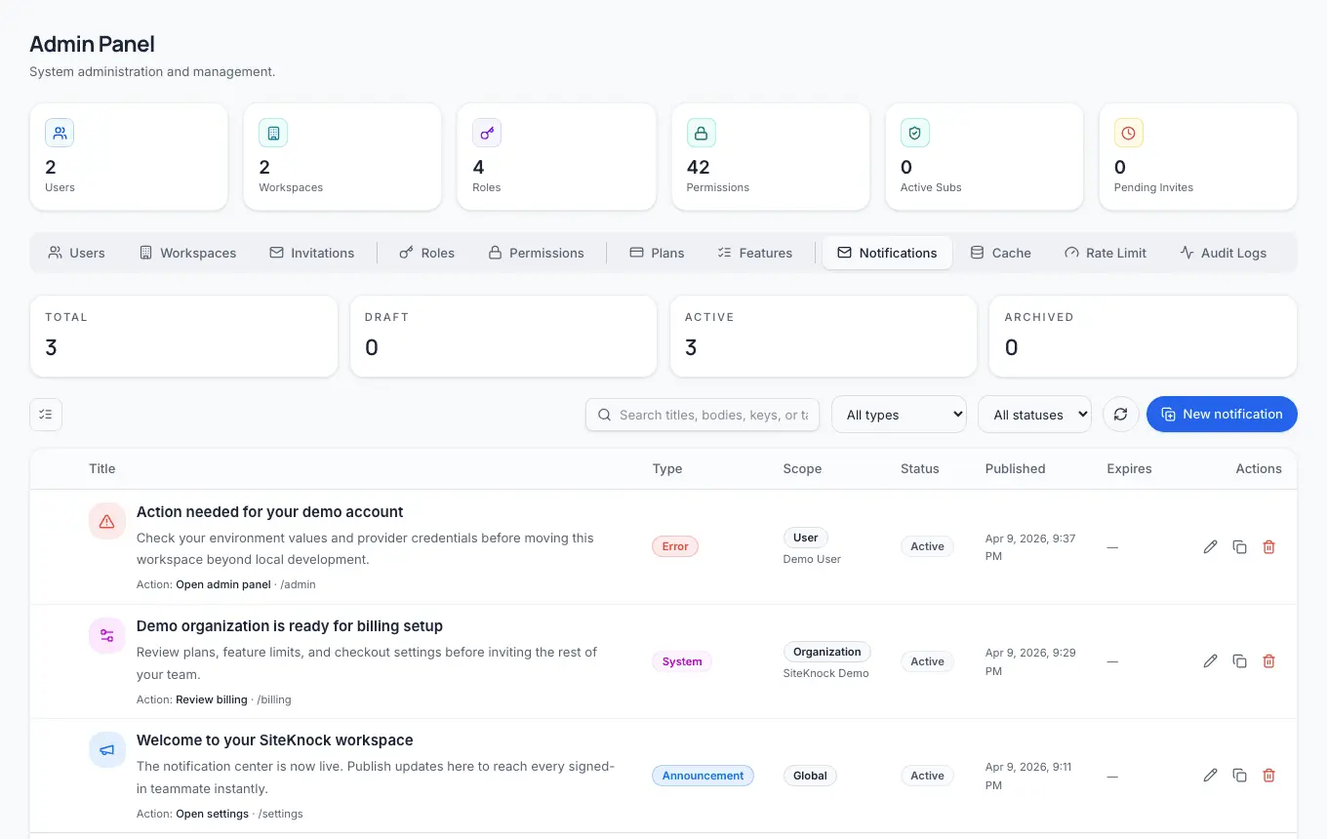Screen dimensions: 1327x839
Task: View the Audit Logs tab
Action: point(1224,253)
